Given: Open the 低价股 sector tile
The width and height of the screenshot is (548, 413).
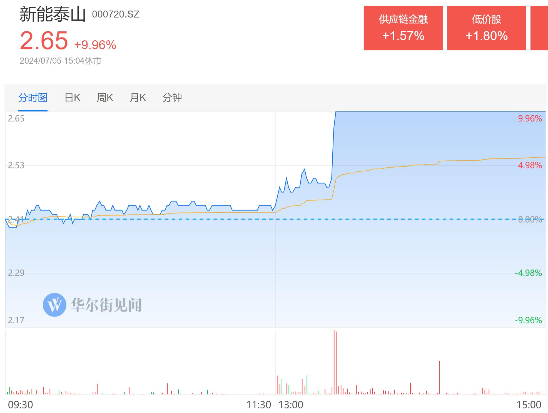Looking at the screenshot, I should (x=487, y=28).
